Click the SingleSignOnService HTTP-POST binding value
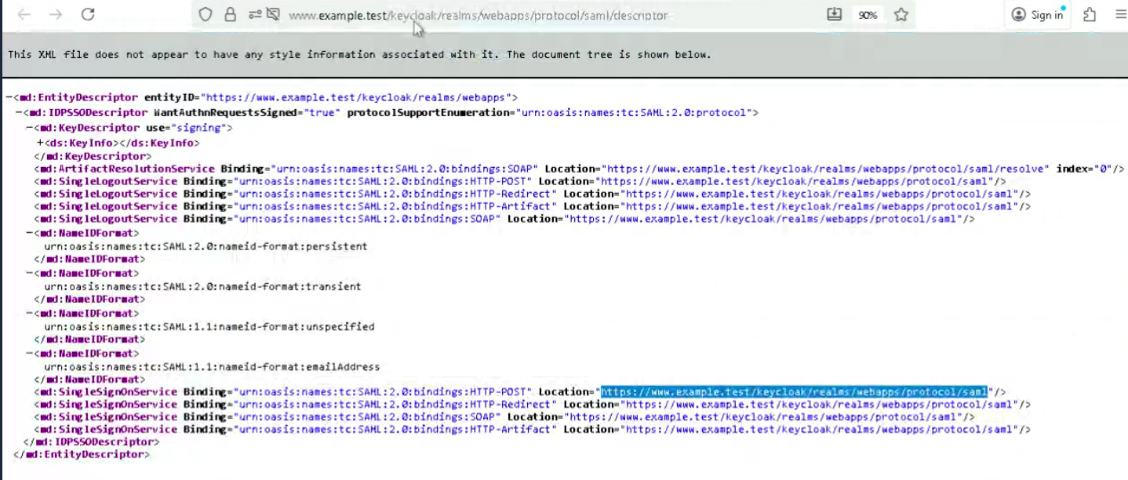The width and height of the screenshot is (1128, 480). coord(383,391)
